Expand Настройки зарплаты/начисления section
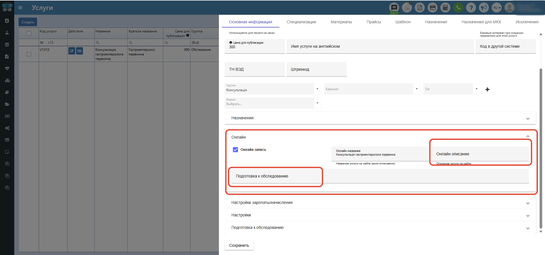The width and height of the screenshot is (545, 255). 380,203
